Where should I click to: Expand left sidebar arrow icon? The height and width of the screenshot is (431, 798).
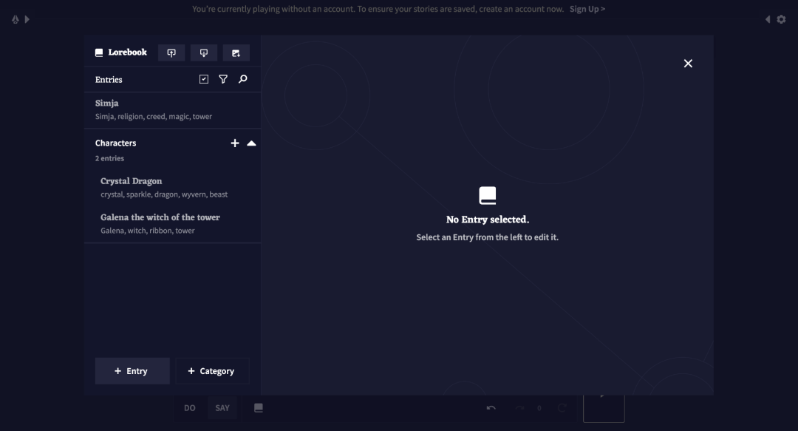tap(27, 19)
